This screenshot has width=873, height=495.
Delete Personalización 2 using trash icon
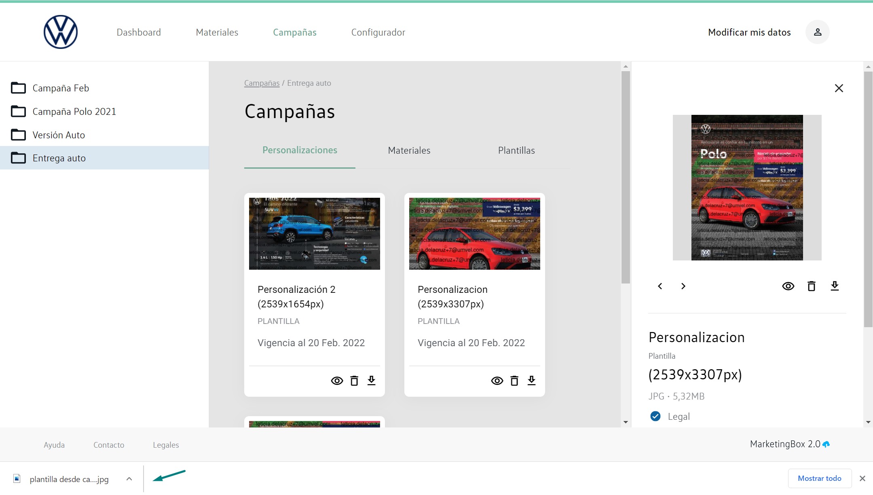coord(354,381)
